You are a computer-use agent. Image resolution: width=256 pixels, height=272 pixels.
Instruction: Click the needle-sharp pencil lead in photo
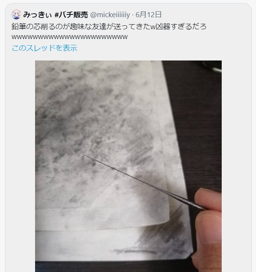pos(144,182)
